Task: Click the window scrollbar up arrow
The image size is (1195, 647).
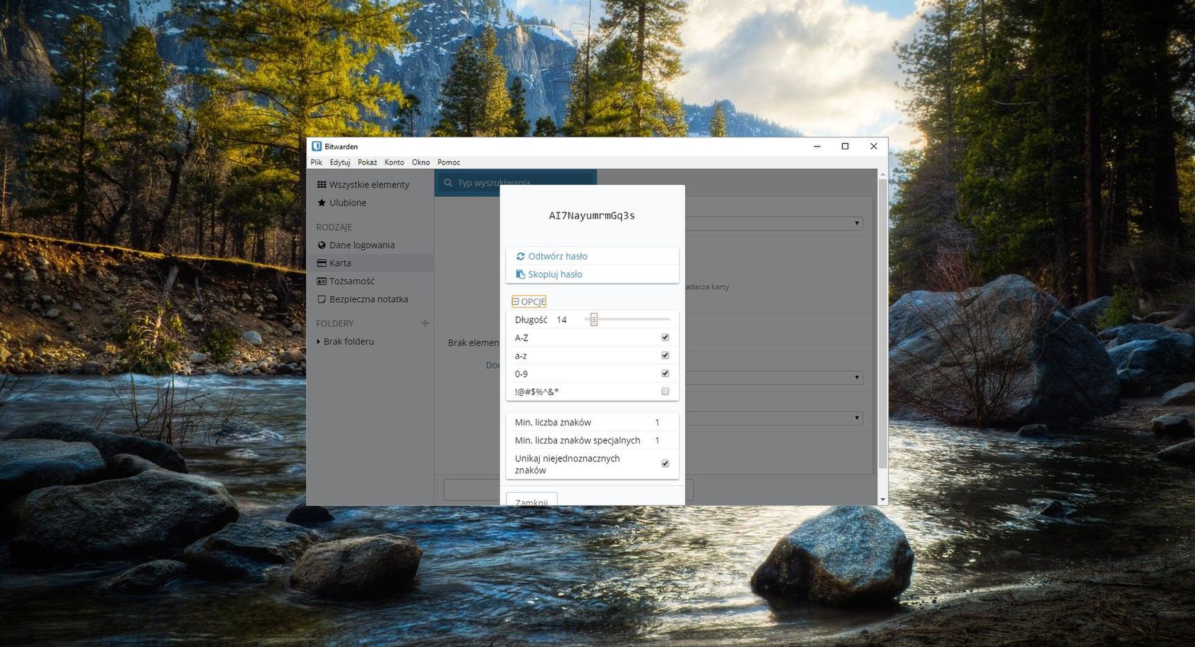Action: [882, 174]
